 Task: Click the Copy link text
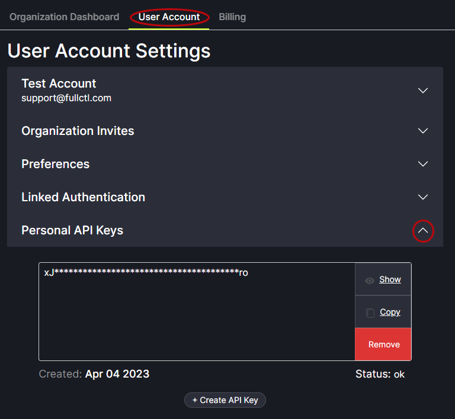[x=390, y=312]
